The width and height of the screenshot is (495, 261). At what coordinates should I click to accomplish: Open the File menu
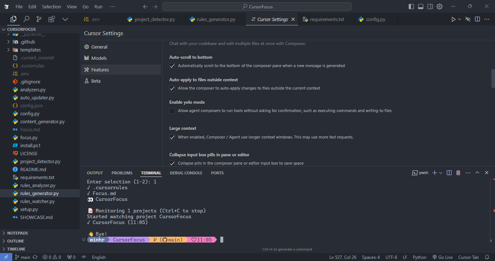[19, 7]
